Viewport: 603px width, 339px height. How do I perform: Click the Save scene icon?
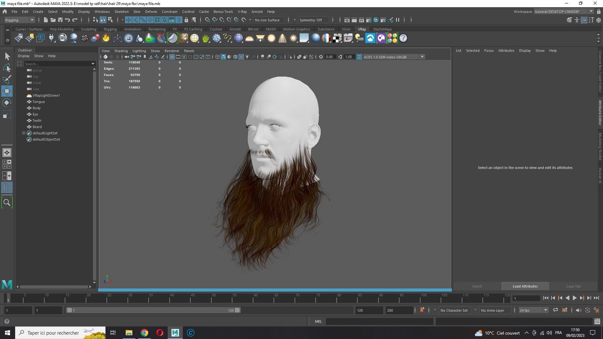(x=60, y=20)
